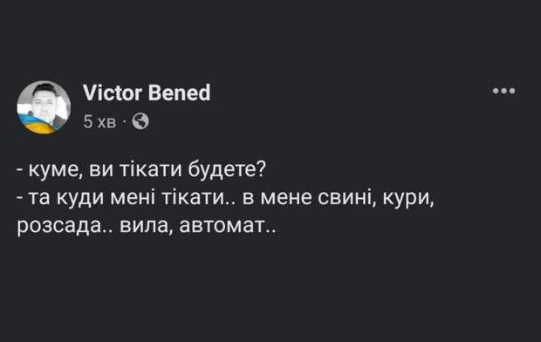541x342 pixels.
Task: Click the blue-yellow flag on the avatar
Action: (38, 124)
